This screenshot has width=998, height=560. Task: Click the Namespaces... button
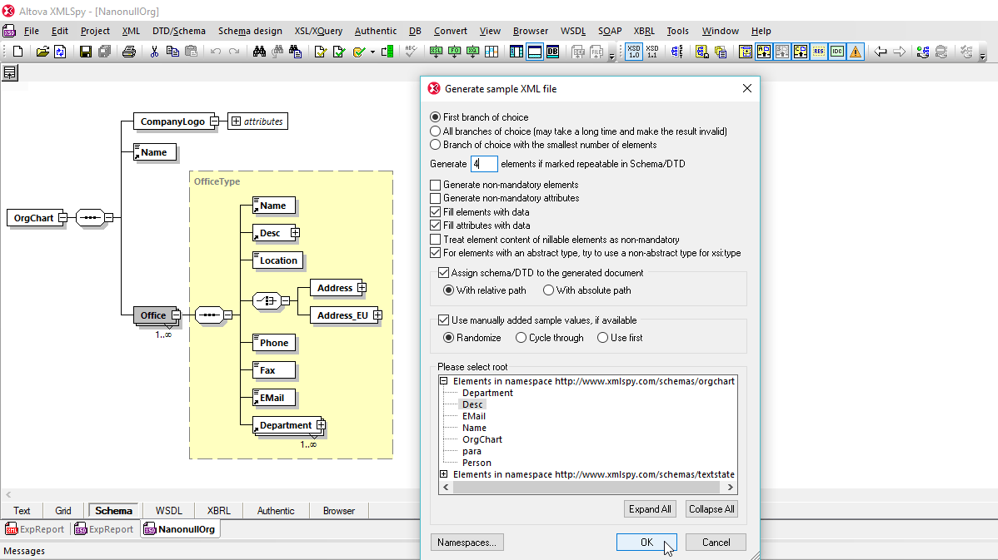tap(467, 543)
